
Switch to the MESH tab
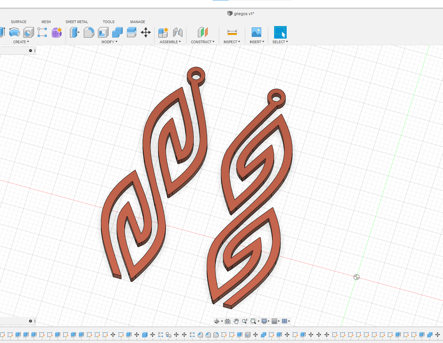pos(46,22)
